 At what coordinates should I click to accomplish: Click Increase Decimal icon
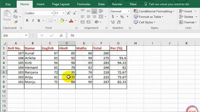(113, 22)
